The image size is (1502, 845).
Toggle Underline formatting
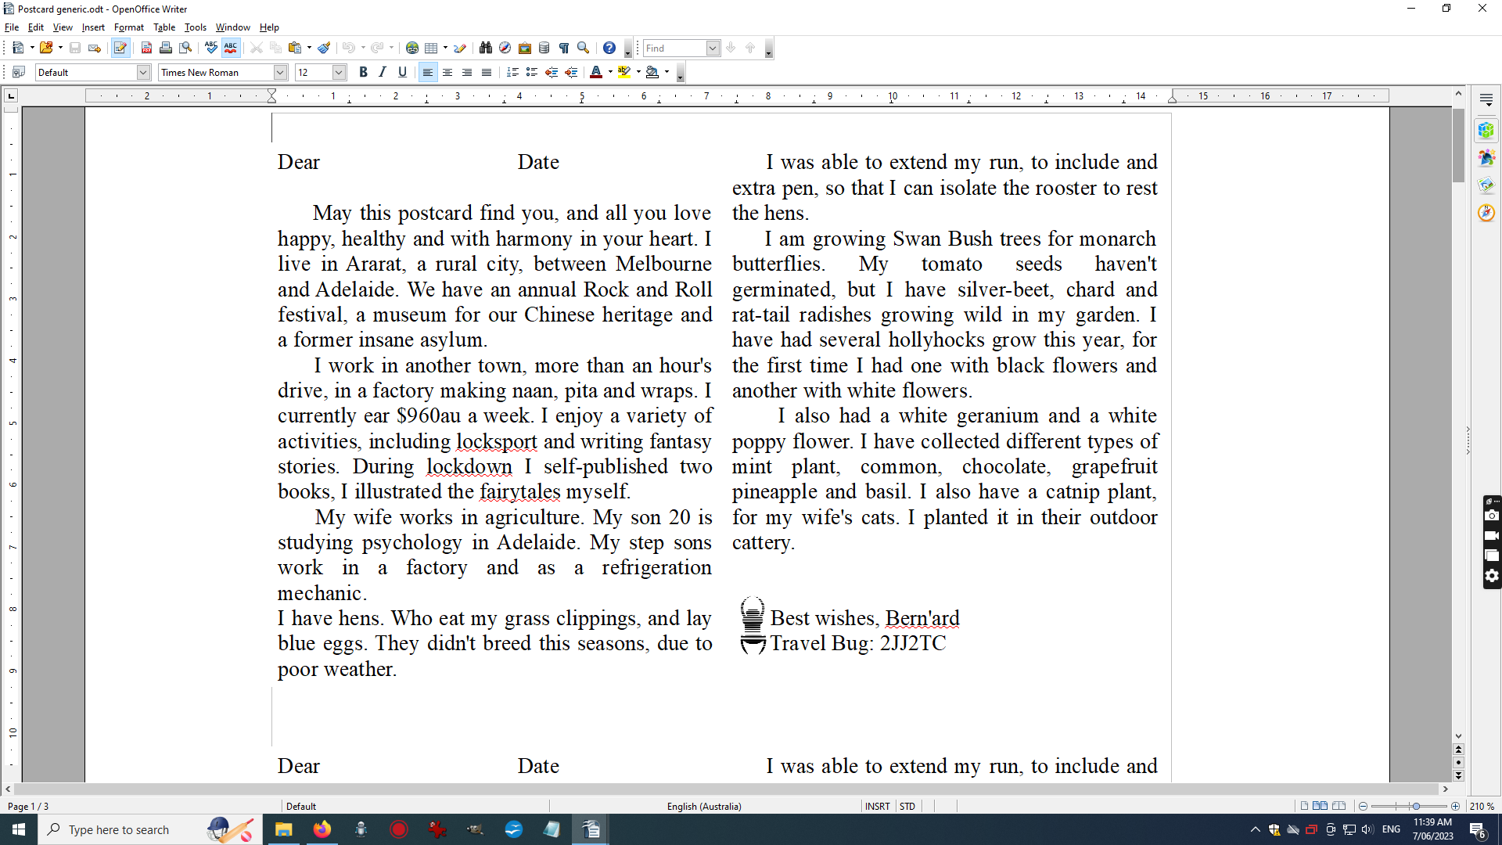[x=402, y=72]
